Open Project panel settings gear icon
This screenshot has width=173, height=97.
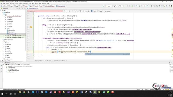tap(23, 8)
